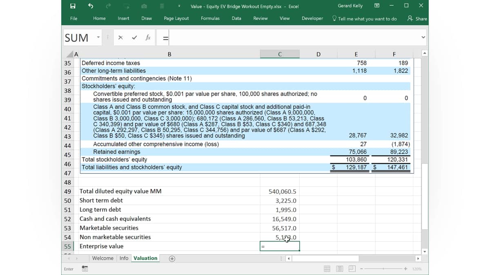Image resolution: width=490 pixels, height=275 pixels.
Task: Click cell with 540,060.5 equity value
Action: (280, 191)
